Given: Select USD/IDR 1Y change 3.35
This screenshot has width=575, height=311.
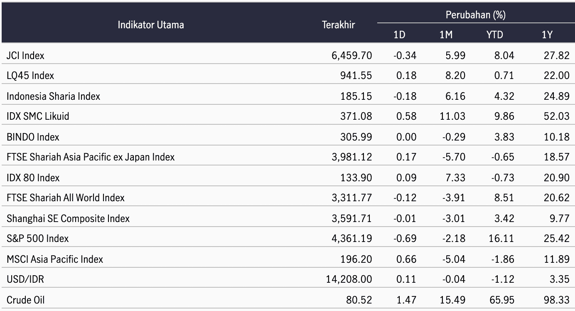Looking at the screenshot, I should coord(559,279).
